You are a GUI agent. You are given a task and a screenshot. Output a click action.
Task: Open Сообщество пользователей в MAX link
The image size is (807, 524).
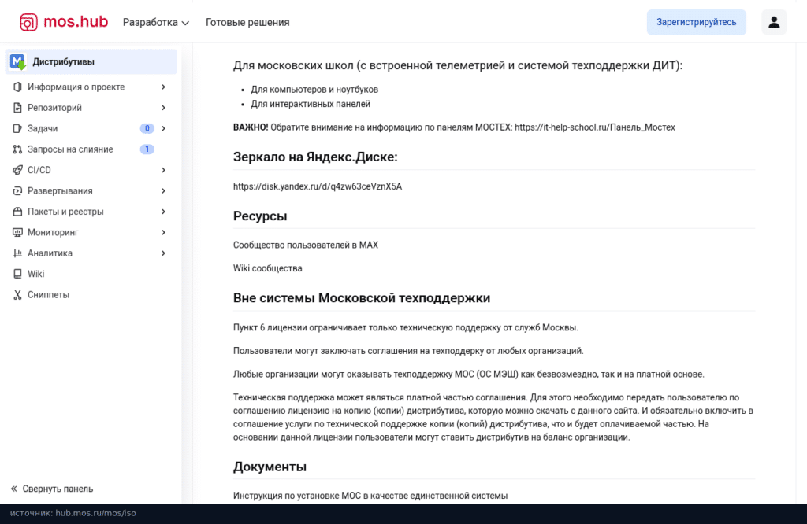pos(306,245)
